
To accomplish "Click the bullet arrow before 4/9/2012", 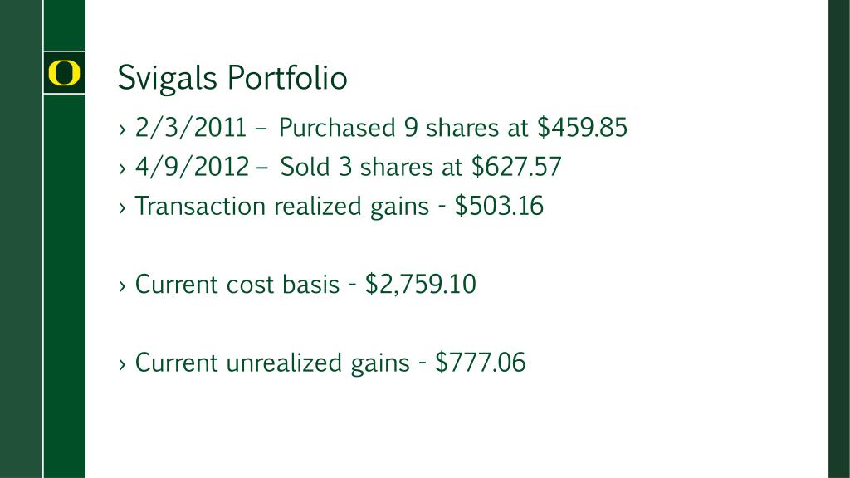I will click(x=122, y=168).
